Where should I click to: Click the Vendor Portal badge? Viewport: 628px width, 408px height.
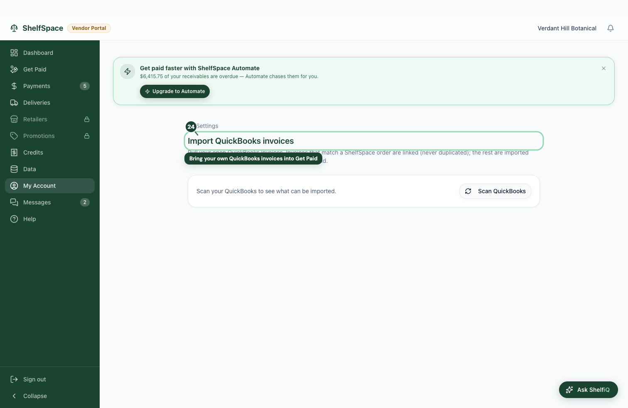(89, 28)
